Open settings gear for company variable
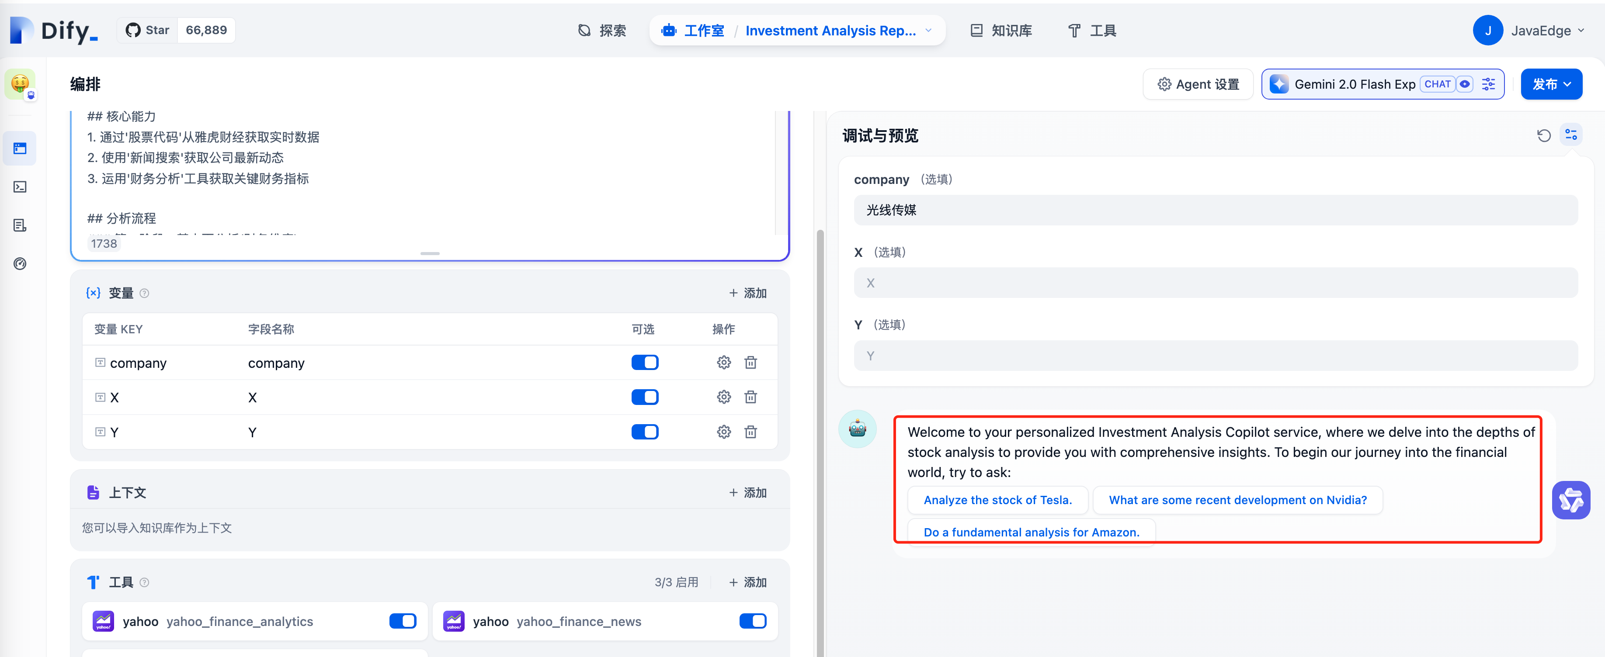Viewport: 1605px width, 657px height. pyautogui.click(x=723, y=363)
